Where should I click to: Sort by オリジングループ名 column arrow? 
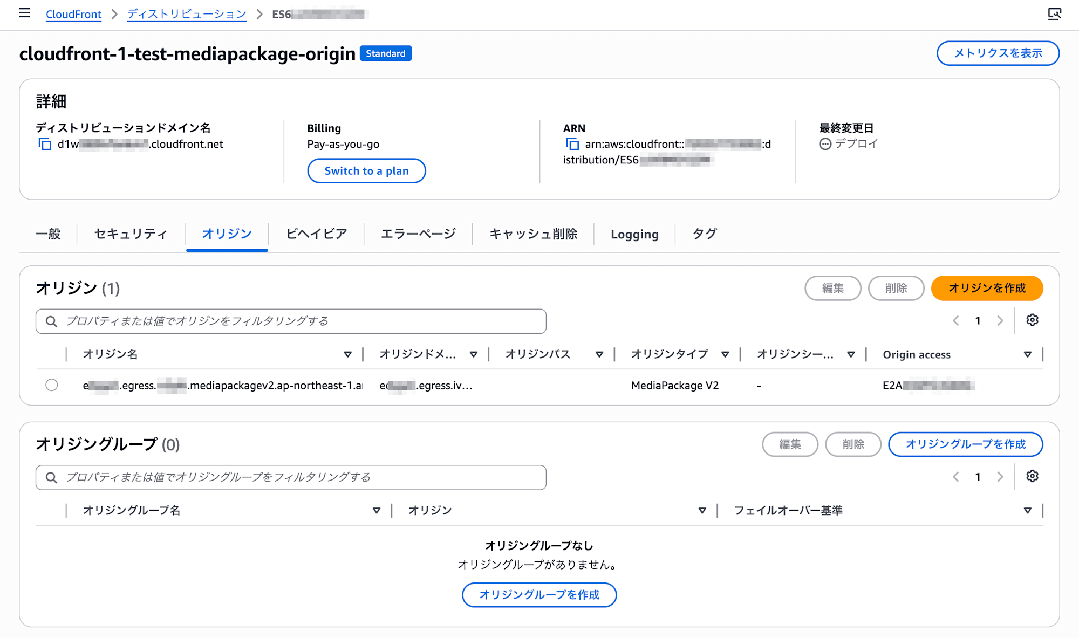pos(377,510)
